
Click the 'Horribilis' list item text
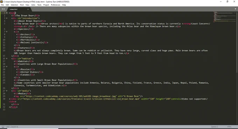pos(27,40)
